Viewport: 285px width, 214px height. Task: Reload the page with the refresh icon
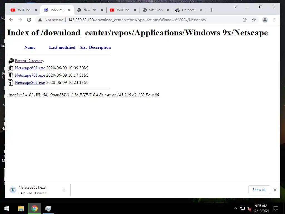(29, 20)
